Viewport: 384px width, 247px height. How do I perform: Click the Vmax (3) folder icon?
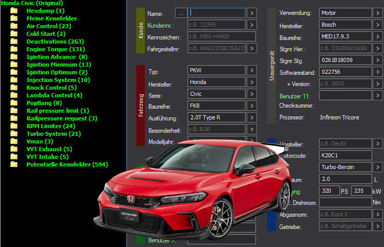click(x=14, y=141)
